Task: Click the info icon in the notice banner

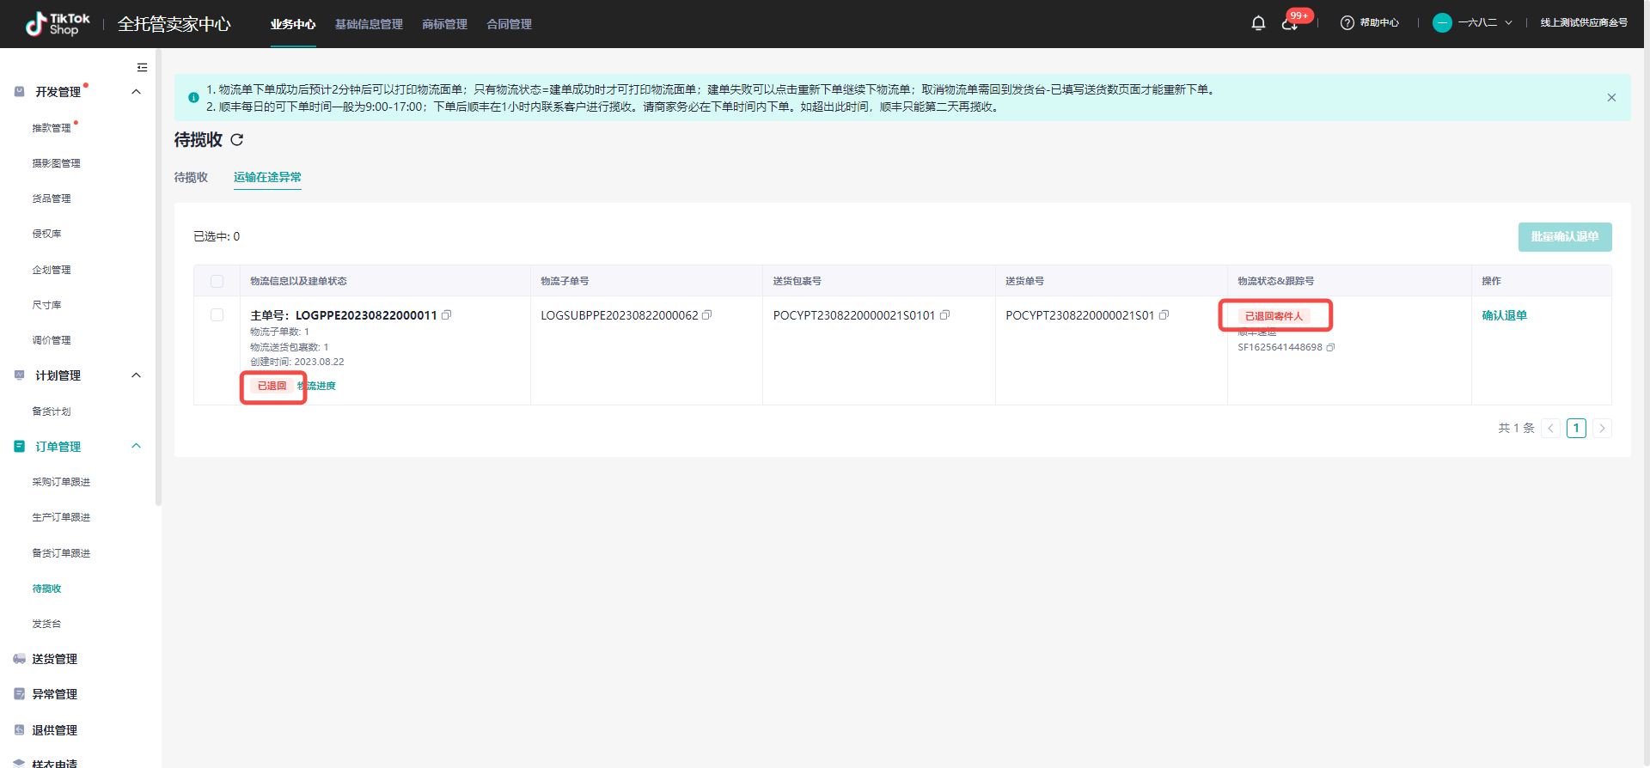Action: coord(193,98)
